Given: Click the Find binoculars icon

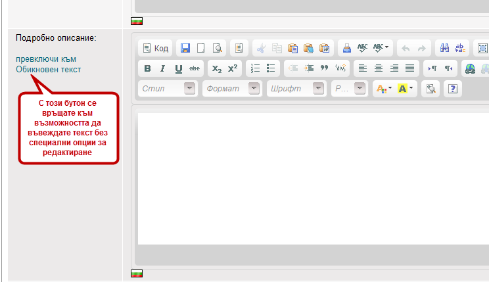Looking at the screenshot, I should [x=444, y=48].
